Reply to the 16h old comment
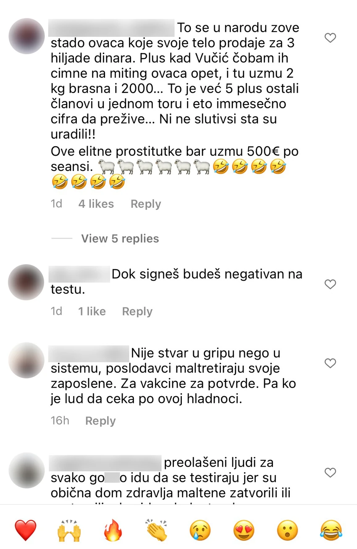357x549 pixels. (x=100, y=421)
